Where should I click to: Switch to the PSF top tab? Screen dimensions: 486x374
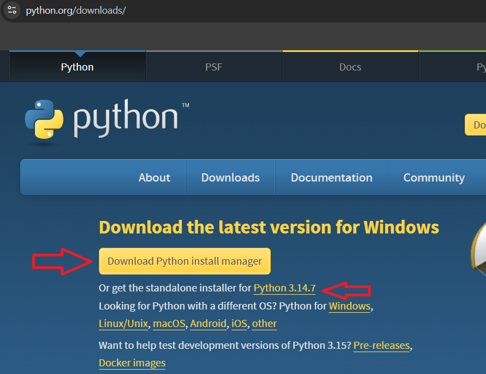click(x=214, y=67)
